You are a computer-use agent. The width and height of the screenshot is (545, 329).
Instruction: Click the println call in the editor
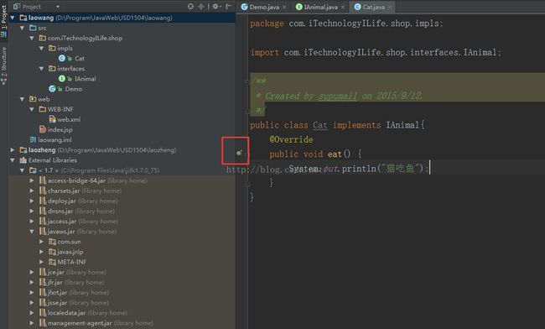pos(359,169)
